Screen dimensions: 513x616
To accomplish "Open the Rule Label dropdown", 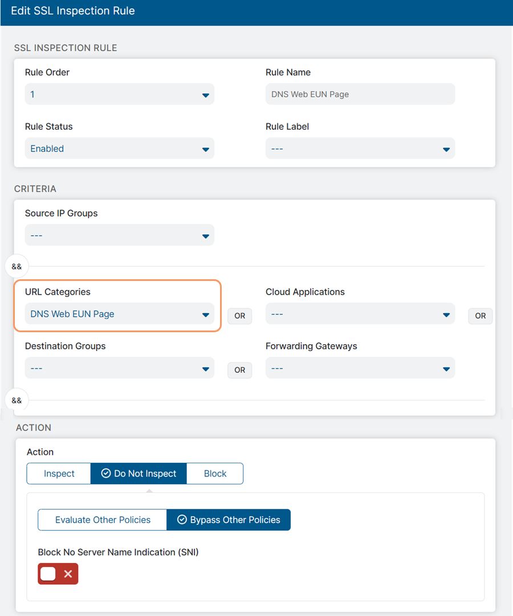I will pyautogui.click(x=360, y=149).
